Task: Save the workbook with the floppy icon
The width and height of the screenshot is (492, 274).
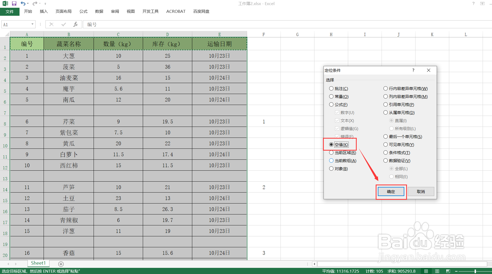Action: click(x=14, y=3)
